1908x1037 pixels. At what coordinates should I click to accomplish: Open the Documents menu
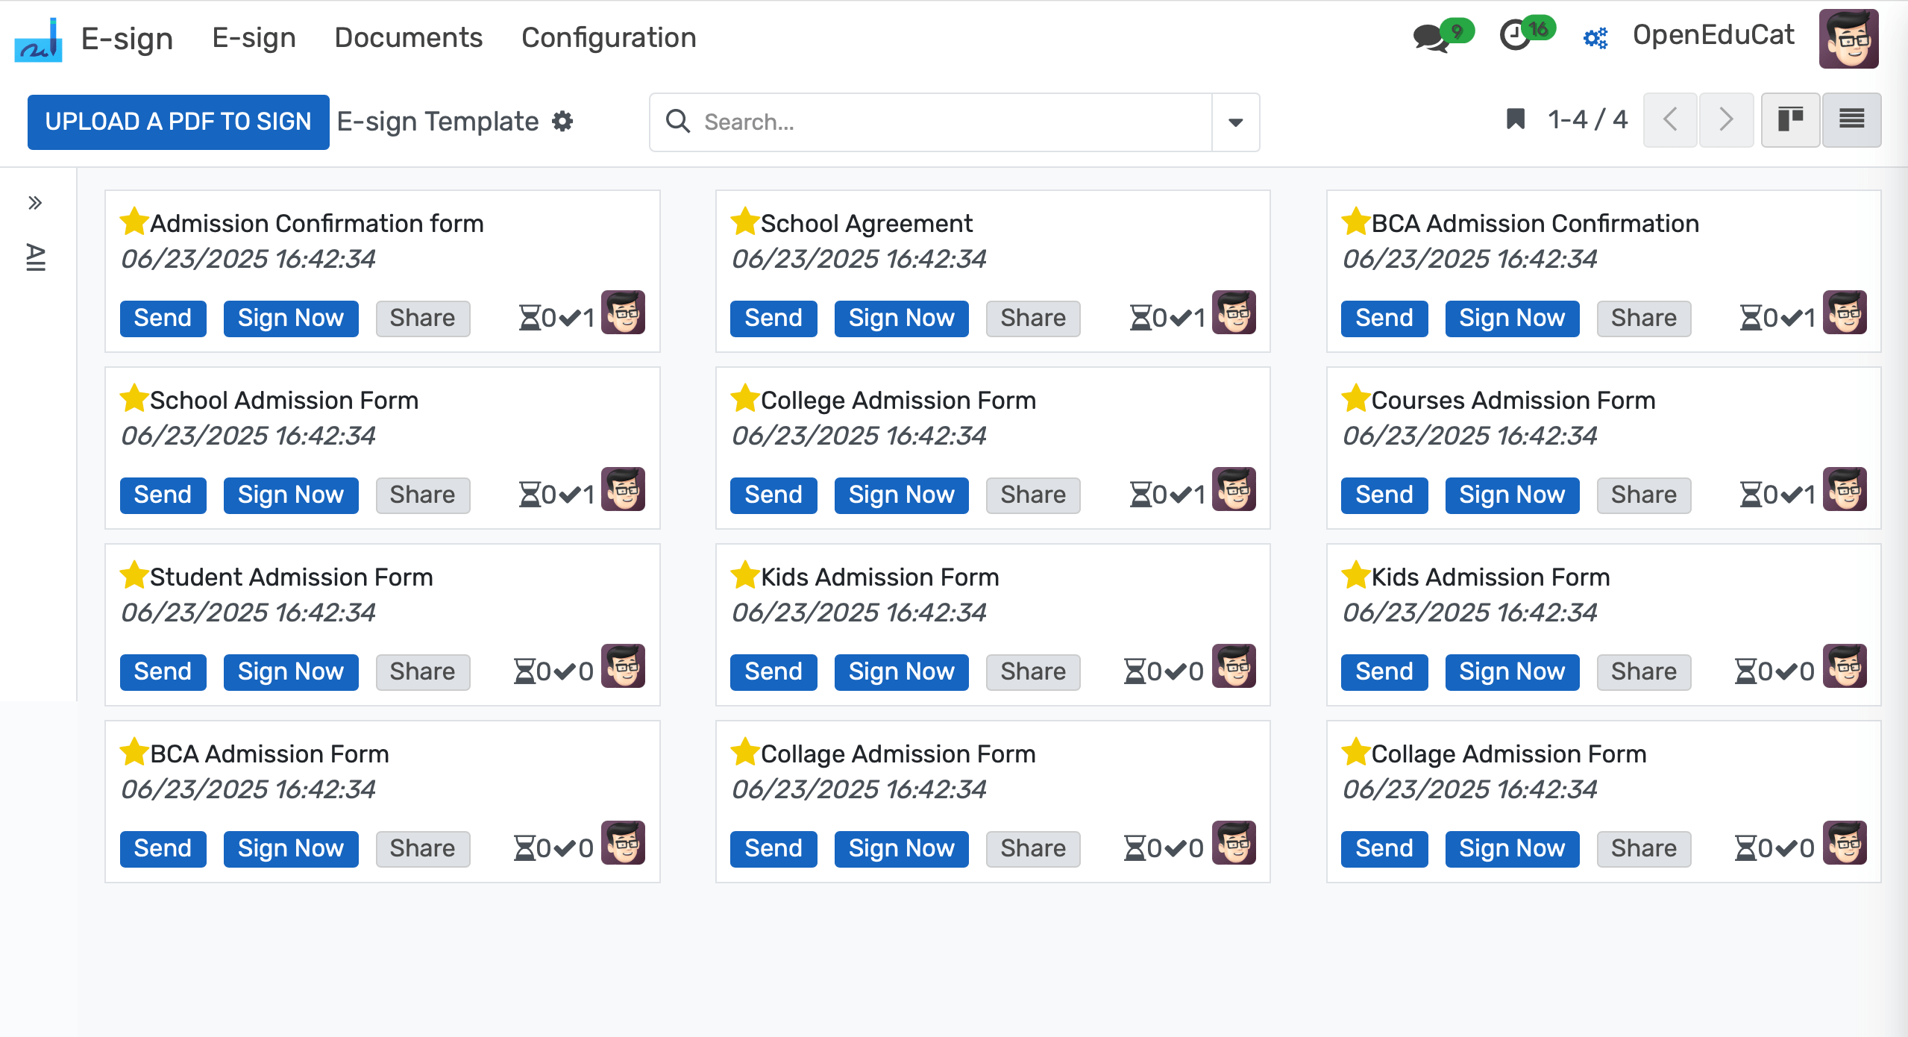[409, 37]
